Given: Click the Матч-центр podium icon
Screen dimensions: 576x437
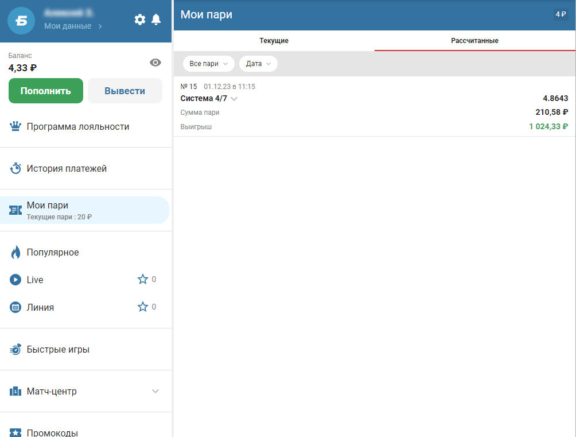Looking at the screenshot, I should pyautogui.click(x=15, y=391).
